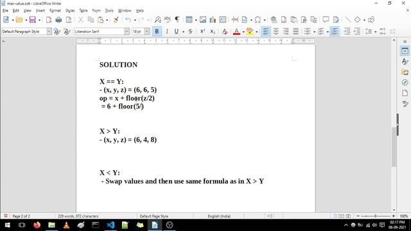Screen dimensions: 411x231
Task: Click the Copy icon
Action: click(x=91, y=20)
